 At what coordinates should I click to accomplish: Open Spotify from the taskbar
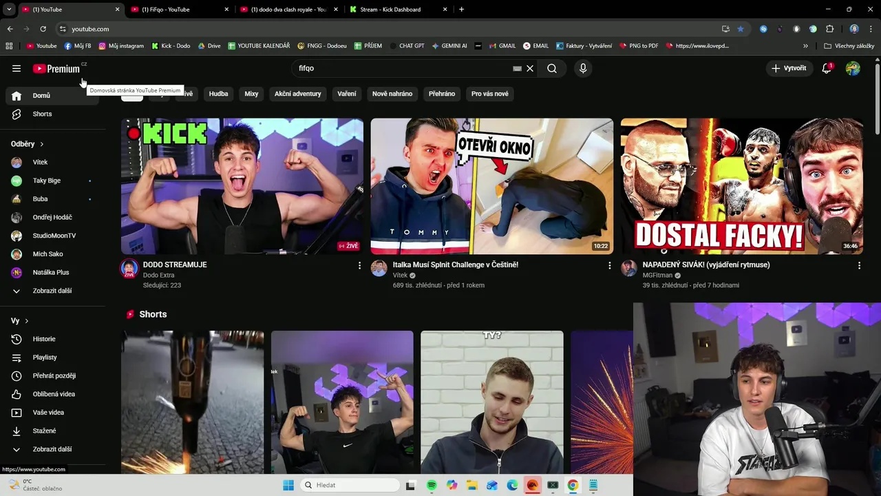(432, 485)
